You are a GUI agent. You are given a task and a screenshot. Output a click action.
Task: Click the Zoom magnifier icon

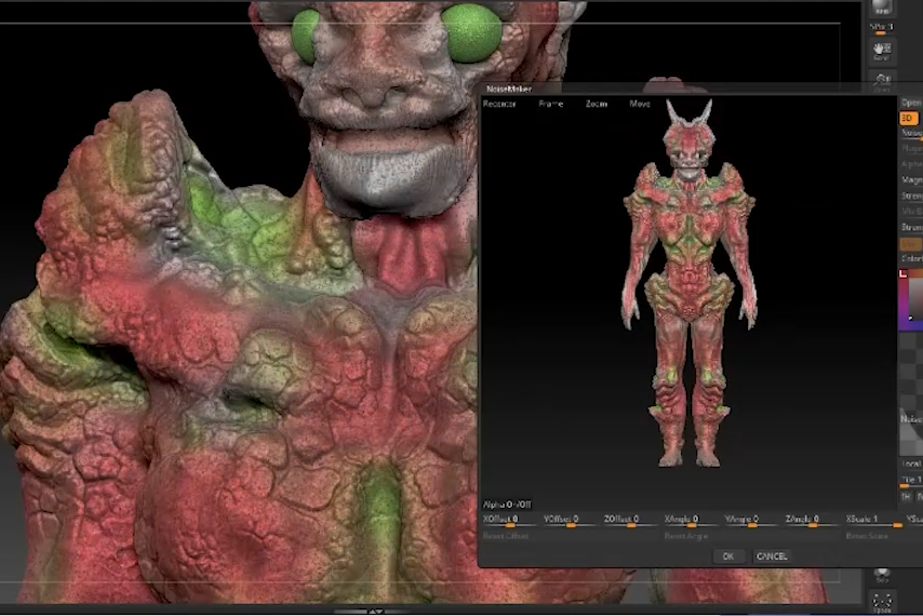pyautogui.click(x=882, y=82)
